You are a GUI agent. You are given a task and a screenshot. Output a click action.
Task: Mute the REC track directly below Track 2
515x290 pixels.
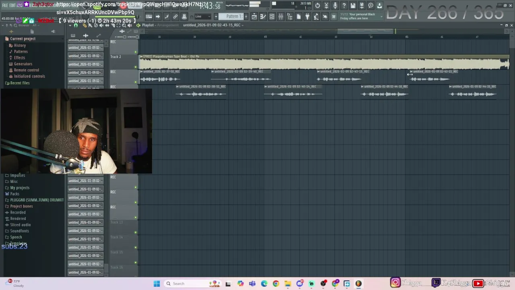136,82
